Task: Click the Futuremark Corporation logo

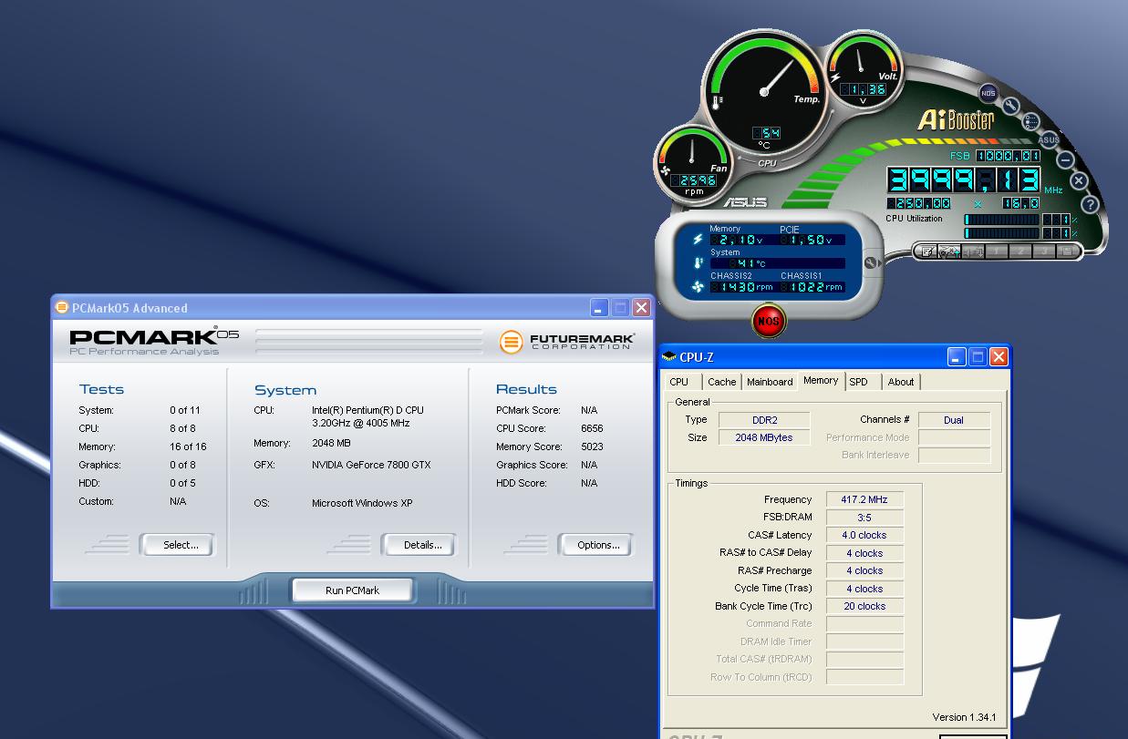Action: pyautogui.click(x=567, y=342)
